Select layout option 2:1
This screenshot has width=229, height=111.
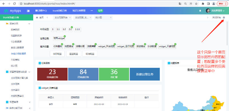pyautogui.click(x=70, y=29)
